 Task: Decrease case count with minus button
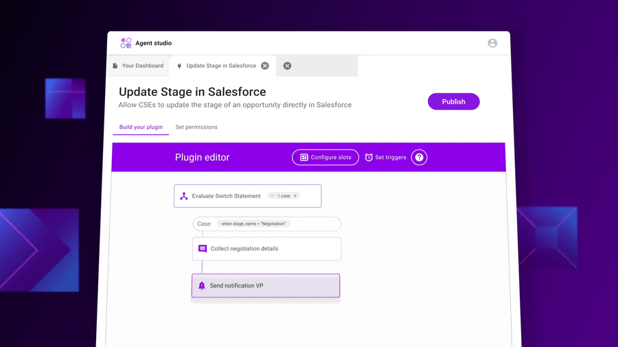(x=272, y=196)
